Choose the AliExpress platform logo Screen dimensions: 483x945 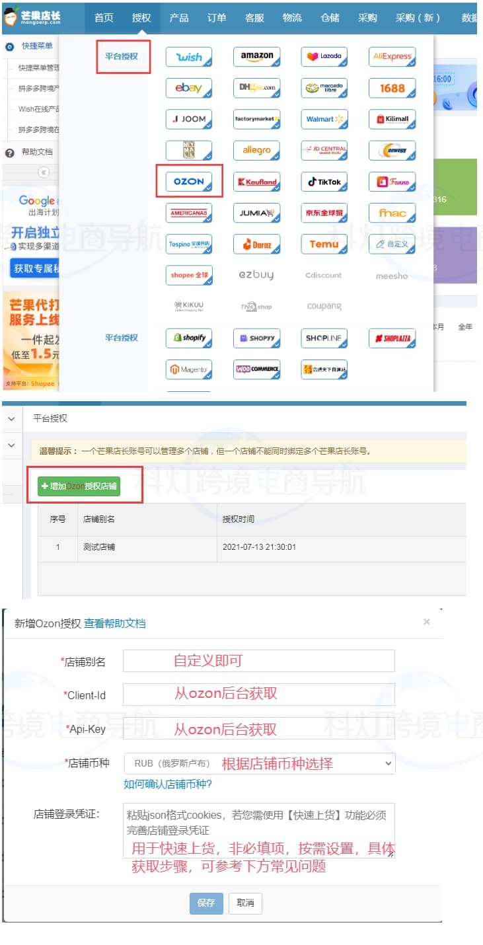coord(392,57)
